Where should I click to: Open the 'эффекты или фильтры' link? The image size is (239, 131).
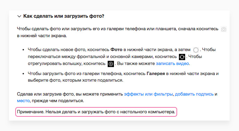[x=148, y=94]
